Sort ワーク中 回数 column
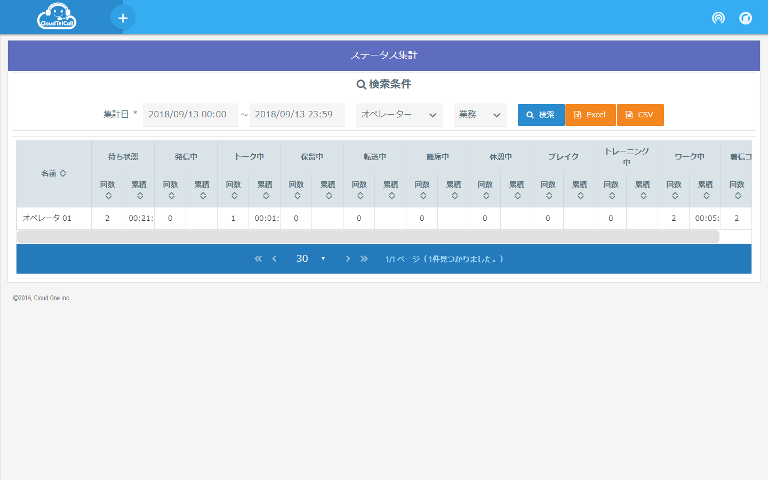This screenshot has height=480, width=768. 674,190
